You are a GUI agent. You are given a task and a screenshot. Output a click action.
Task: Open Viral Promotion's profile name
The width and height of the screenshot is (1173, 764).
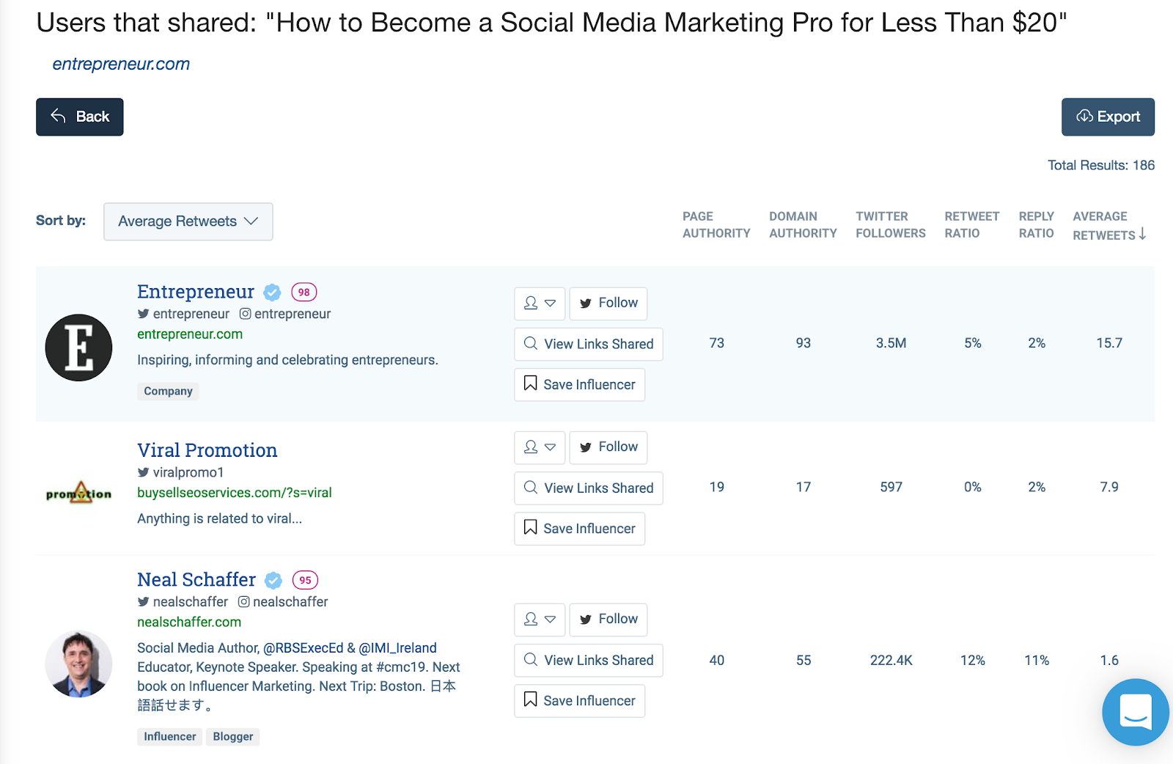tap(207, 449)
